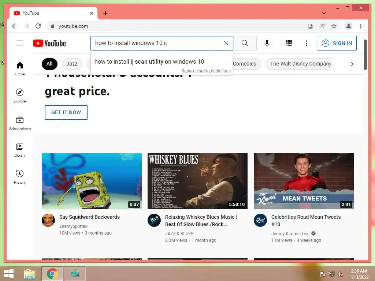Click the GET IT NOW button
The width and height of the screenshot is (375, 281).
click(x=66, y=112)
